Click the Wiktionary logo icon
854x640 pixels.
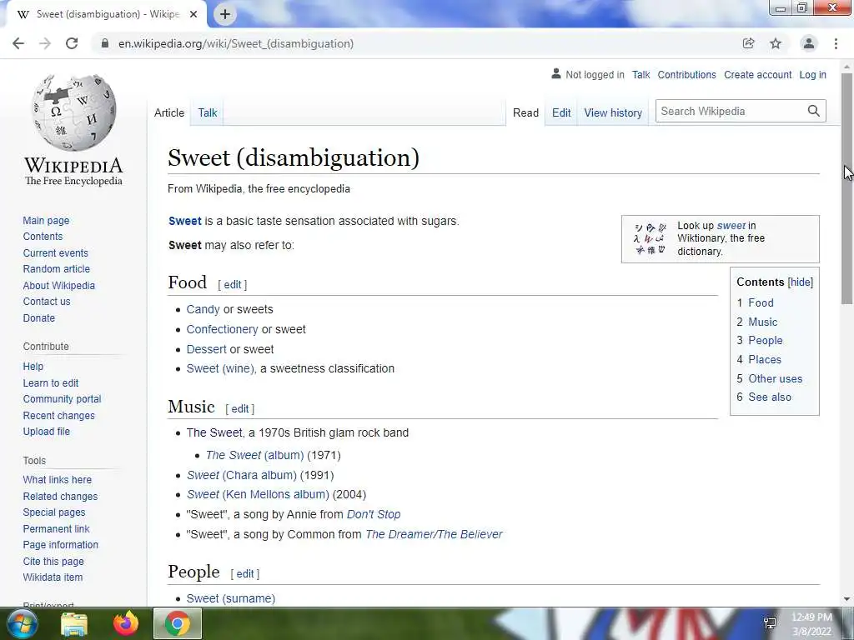(650, 238)
